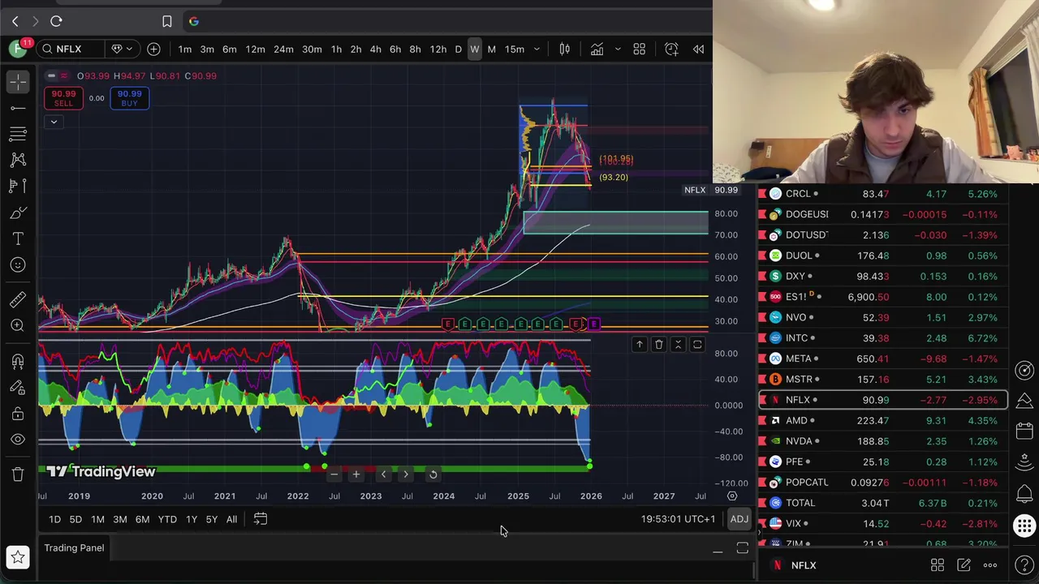1039x584 pixels.
Task: Select the D daily interval
Action: 458,49
